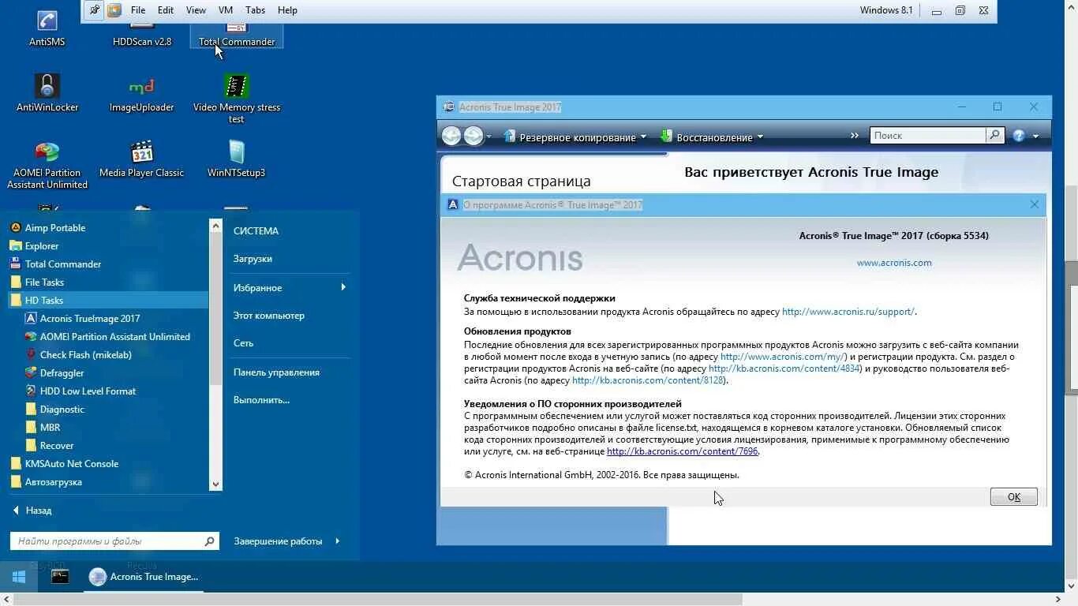Show more Acronis toolbar items chevron
The image size is (1078, 606).
tap(854, 136)
